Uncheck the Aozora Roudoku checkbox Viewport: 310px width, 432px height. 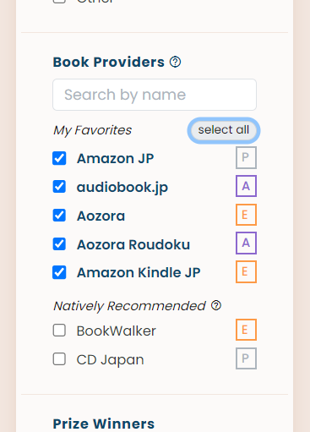tap(59, 244)
